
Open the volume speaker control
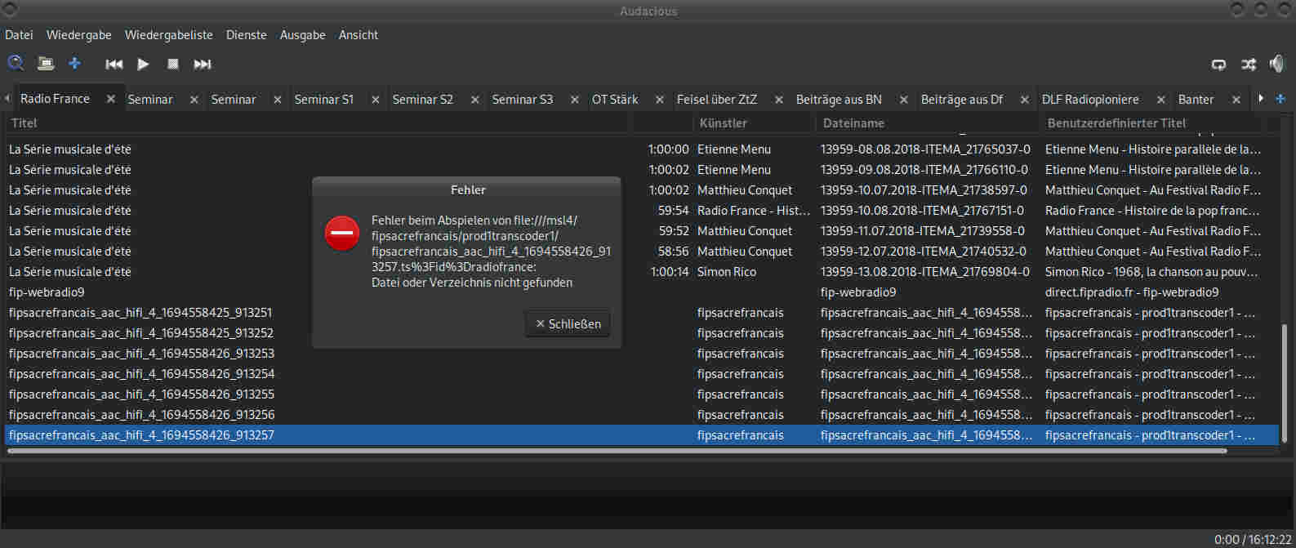[x=1277, y=64]
